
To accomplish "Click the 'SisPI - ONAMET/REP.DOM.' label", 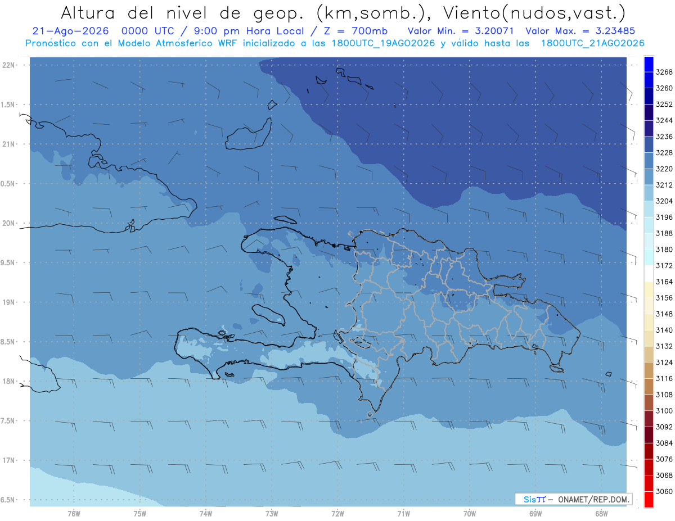I will coord(574,499).
